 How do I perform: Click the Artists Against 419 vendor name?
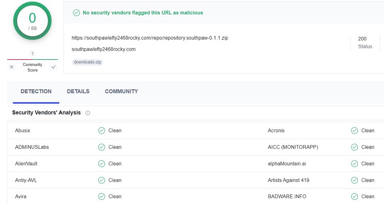pyautogui.click(x=288, y=180)
